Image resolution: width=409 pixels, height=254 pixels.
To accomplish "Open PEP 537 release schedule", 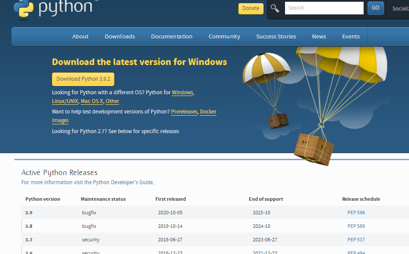I will tap(356, 240).
